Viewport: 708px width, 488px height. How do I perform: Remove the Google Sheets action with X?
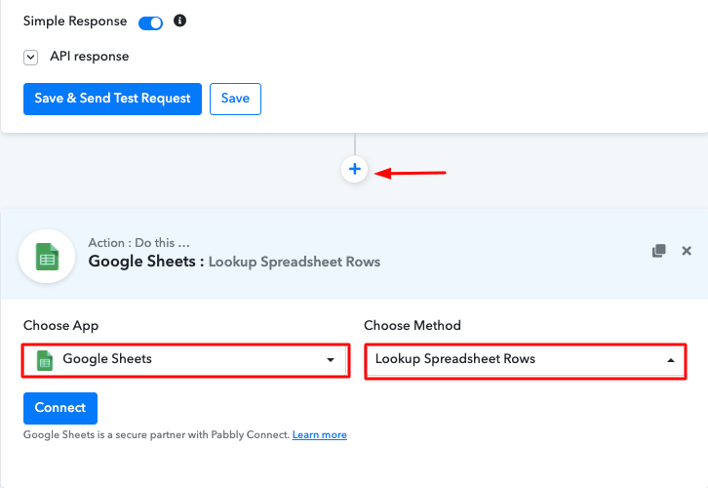(687, 251)
